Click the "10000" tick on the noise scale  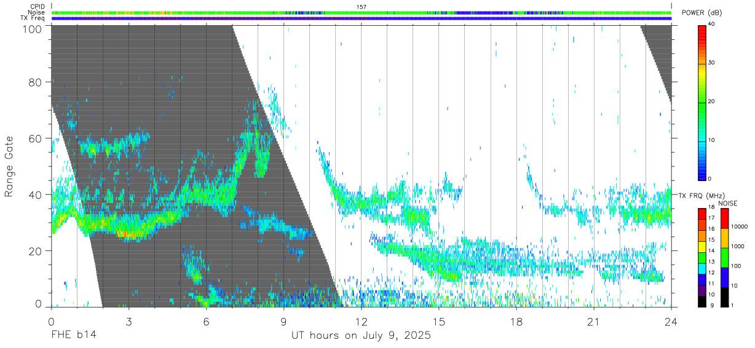[739, 227]
